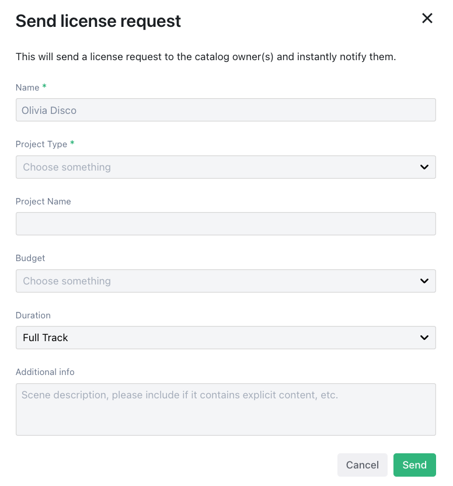Submit the request with the Send button

pyautogui.click(x=414, y=465)
